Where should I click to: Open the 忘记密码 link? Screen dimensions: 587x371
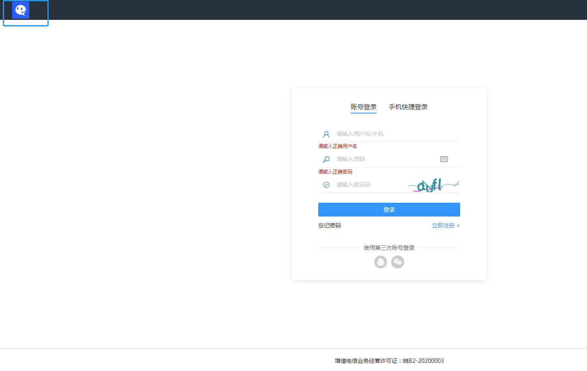click(330, 225)
